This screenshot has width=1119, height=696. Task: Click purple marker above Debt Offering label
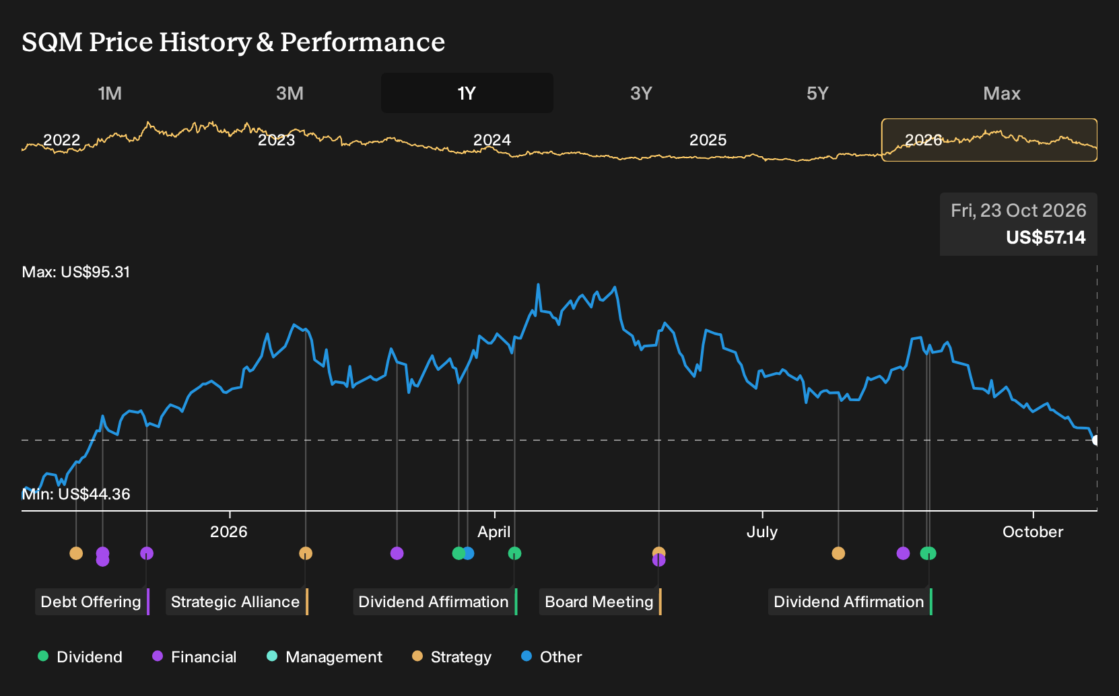coord(147,553)
